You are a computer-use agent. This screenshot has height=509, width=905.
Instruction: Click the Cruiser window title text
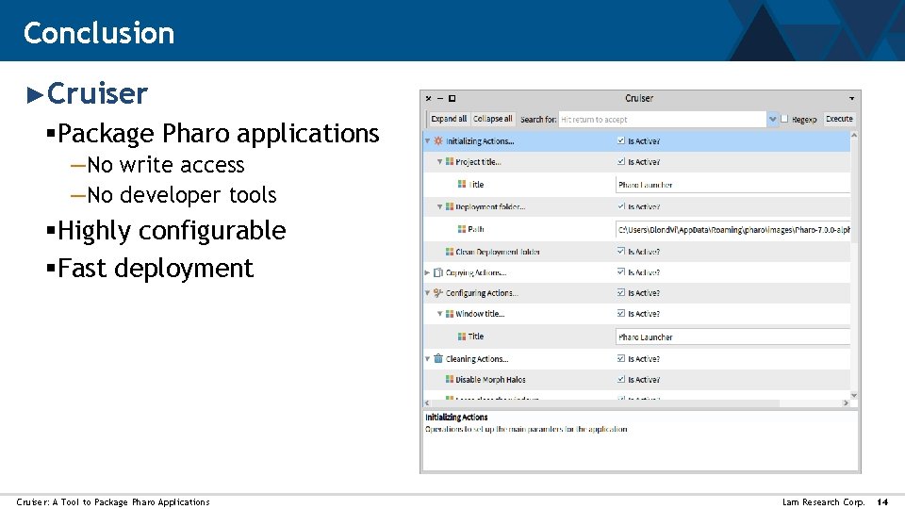point(639,99)
